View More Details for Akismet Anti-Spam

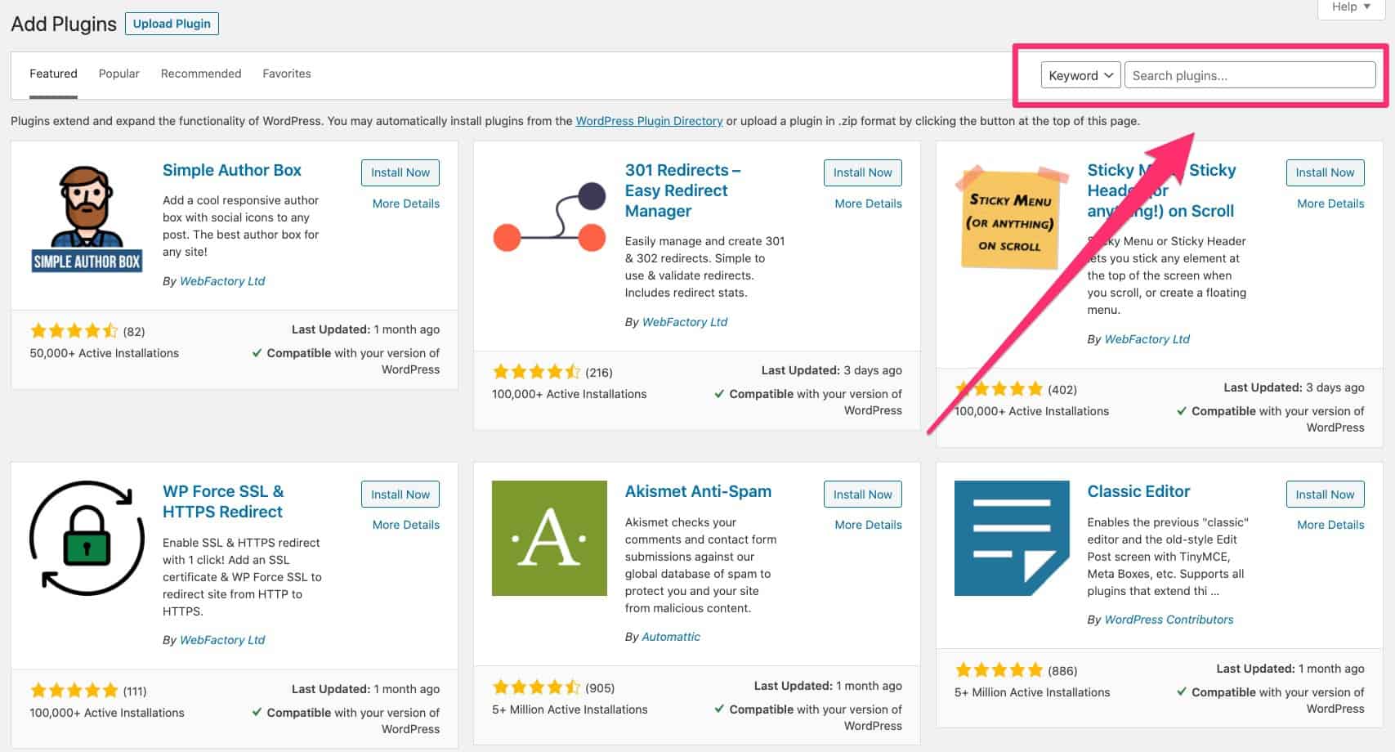click(869, 525)
